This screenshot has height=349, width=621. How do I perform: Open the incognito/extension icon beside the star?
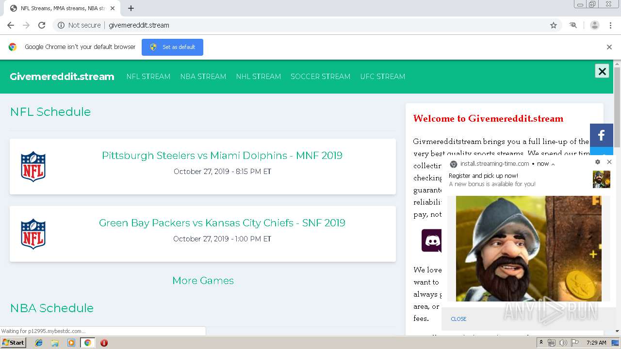573,25
